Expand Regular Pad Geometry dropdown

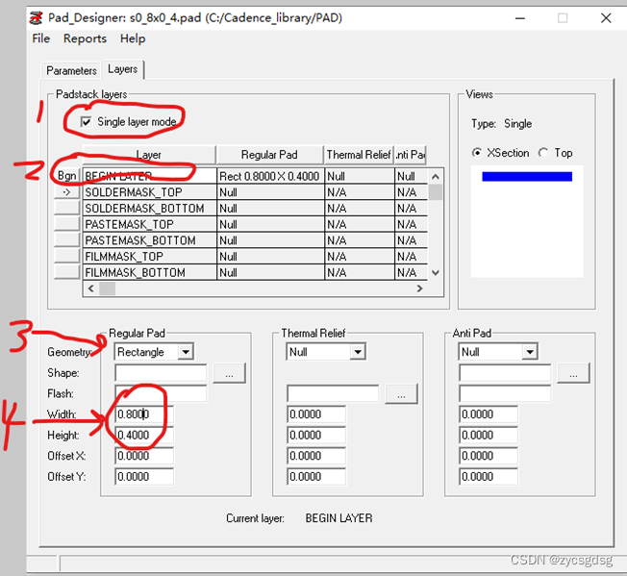tap(185, 352)
